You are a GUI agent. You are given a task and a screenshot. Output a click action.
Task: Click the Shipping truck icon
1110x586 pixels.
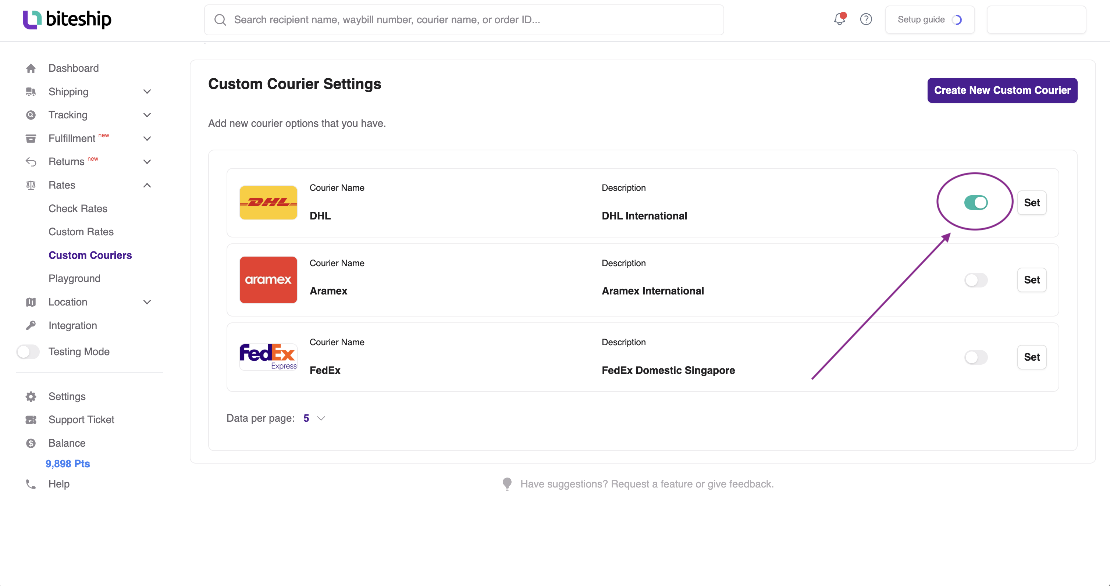[31, 92]
